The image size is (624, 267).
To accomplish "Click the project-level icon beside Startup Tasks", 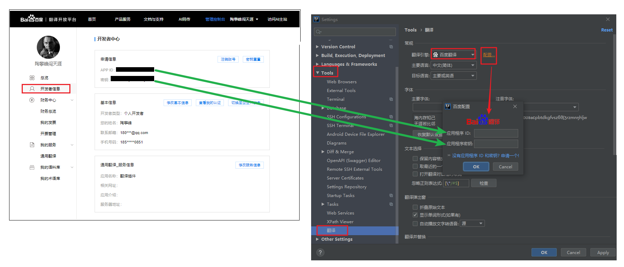I will click(391, 195).
